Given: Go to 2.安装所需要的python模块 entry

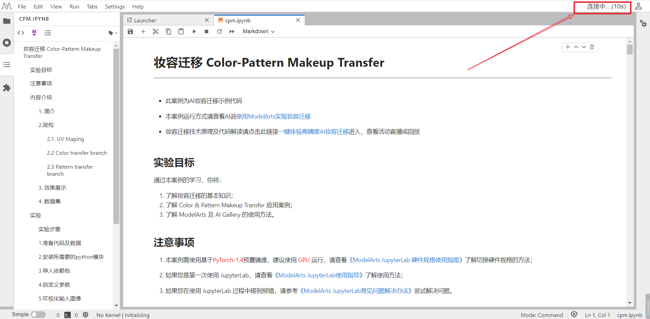Looking at the screenshot, I should [71, 257].
